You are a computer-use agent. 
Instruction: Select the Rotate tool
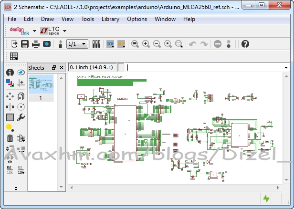[21, 107]
